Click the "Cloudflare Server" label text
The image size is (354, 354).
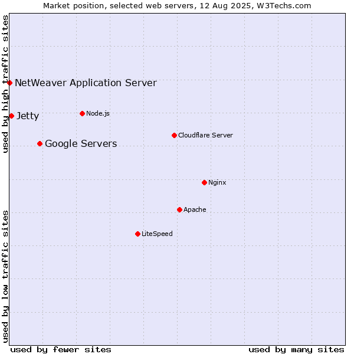(x=205, y=135)
